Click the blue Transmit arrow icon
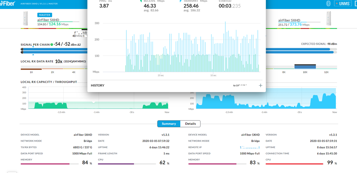 click(181, 1)
